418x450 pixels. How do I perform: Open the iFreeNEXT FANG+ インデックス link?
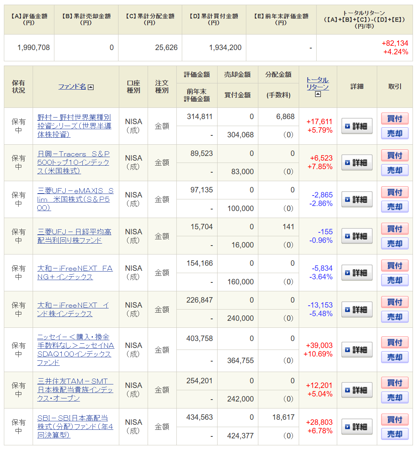[x=75, y=272]
